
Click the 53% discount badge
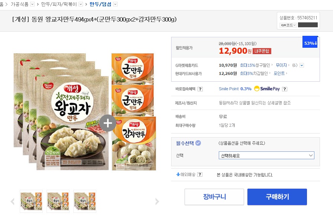coord(310,43)
